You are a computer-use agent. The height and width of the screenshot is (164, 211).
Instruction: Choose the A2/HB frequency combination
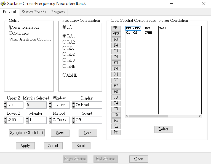(70, 75)
